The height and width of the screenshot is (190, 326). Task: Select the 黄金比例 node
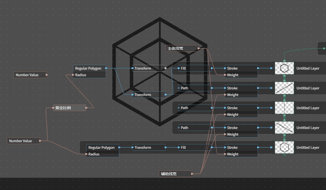coord(70,108)
